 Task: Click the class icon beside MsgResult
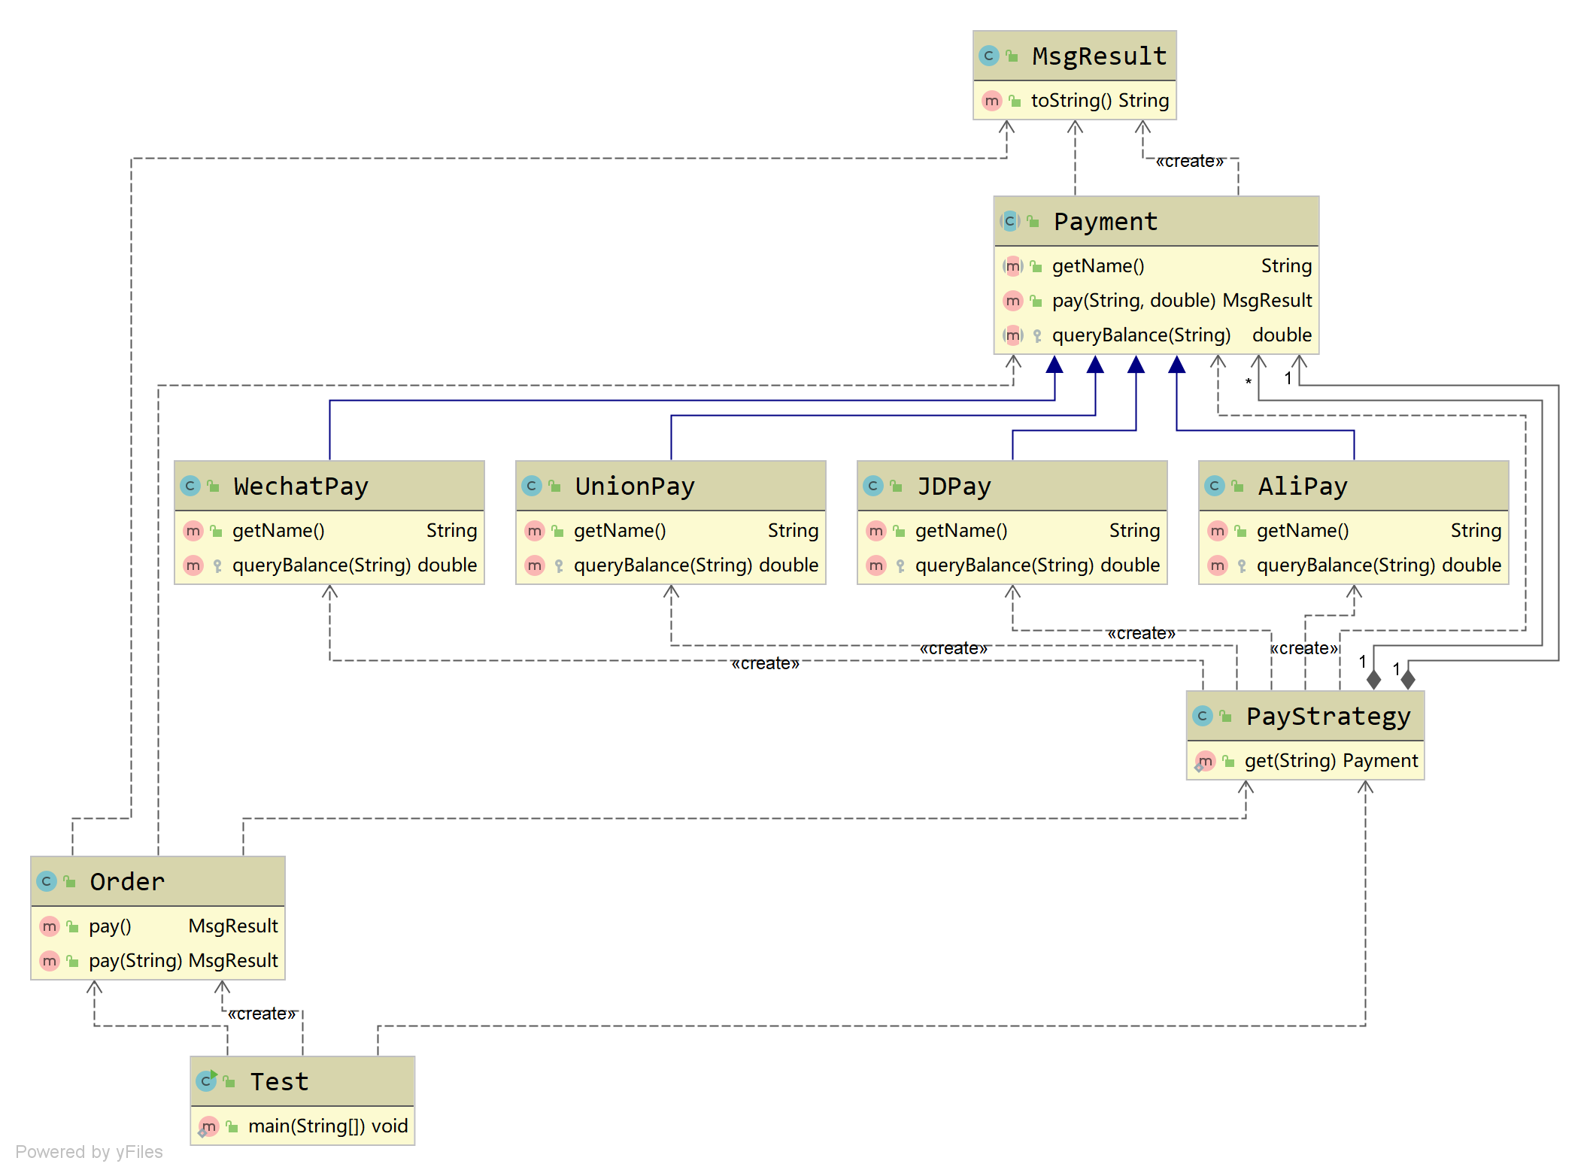[988, 56]
